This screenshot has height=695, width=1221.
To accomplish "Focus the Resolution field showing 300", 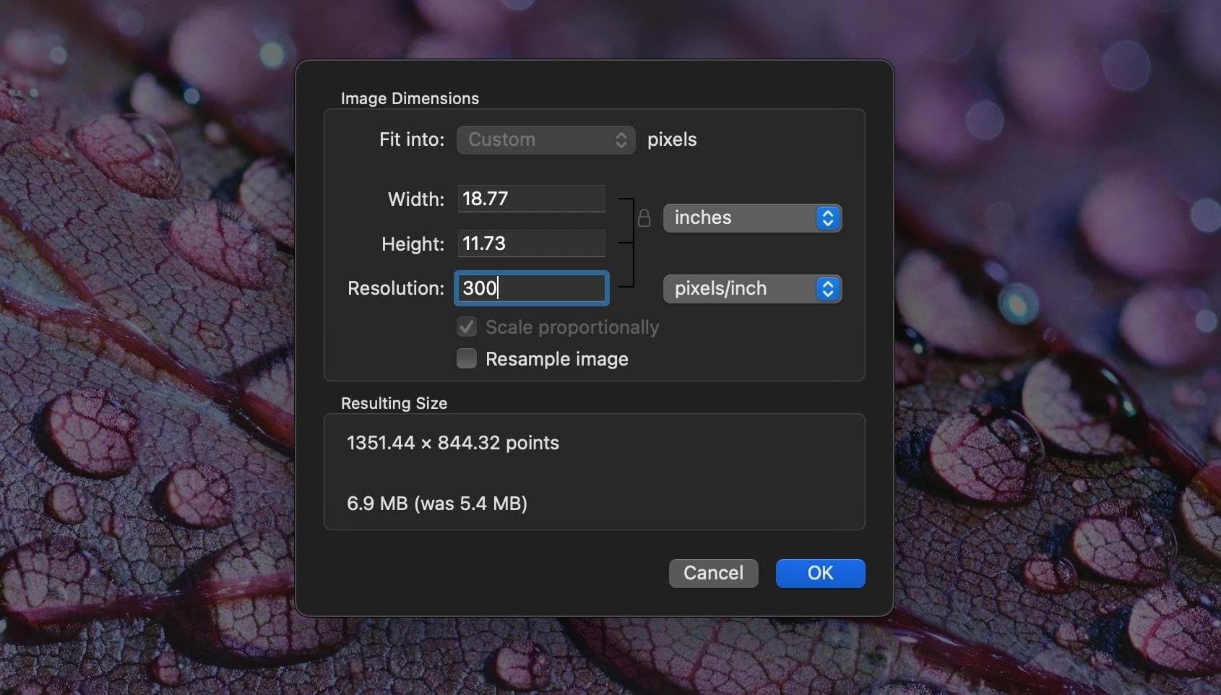I will [531, 288].
